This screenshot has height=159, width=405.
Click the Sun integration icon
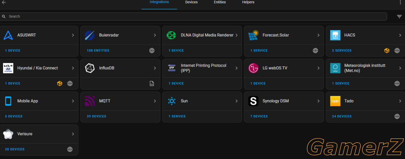click(x=171, y=101)
